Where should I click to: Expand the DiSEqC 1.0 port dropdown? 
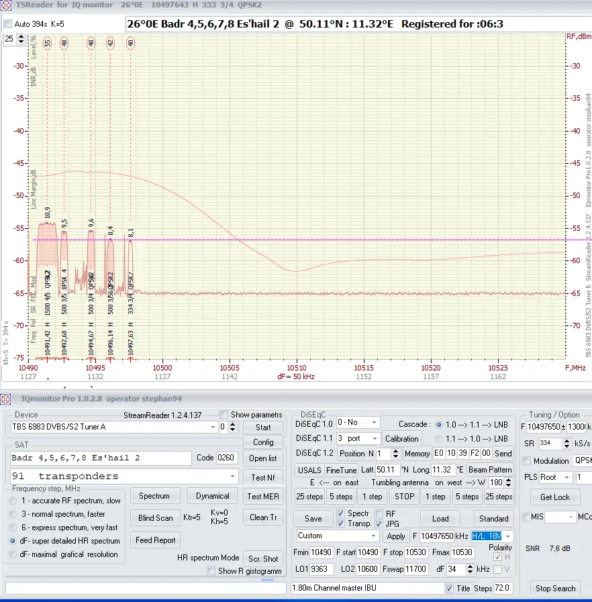[374, 423]
